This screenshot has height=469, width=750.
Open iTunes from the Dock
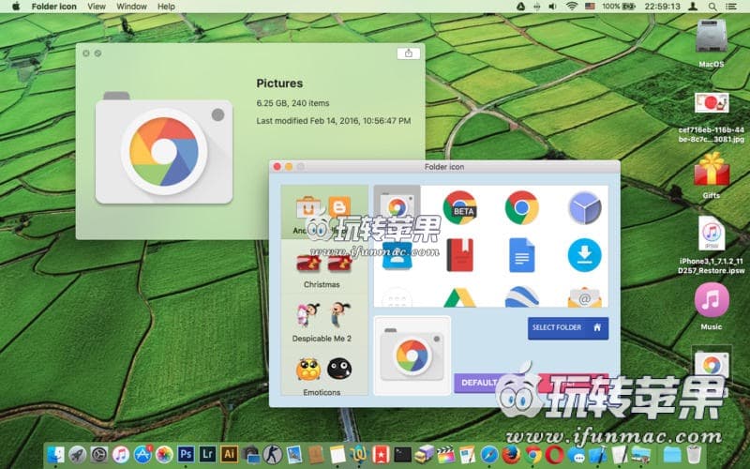pos(121,454)
